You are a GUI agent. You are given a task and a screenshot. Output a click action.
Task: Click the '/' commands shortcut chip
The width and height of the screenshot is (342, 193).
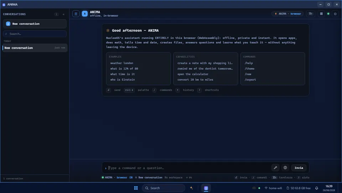154,90
